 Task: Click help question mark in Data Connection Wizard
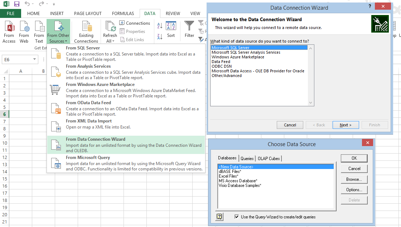point(370,6)
